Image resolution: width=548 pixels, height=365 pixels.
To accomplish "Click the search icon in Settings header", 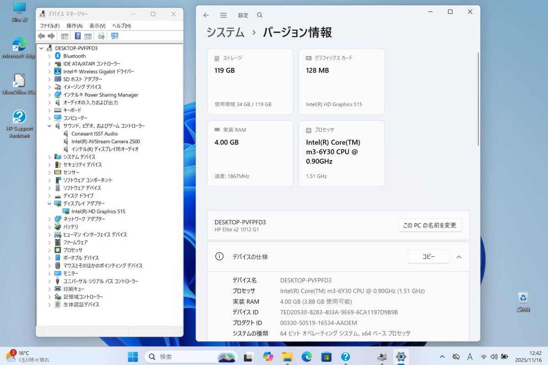I will pos(260,15).
